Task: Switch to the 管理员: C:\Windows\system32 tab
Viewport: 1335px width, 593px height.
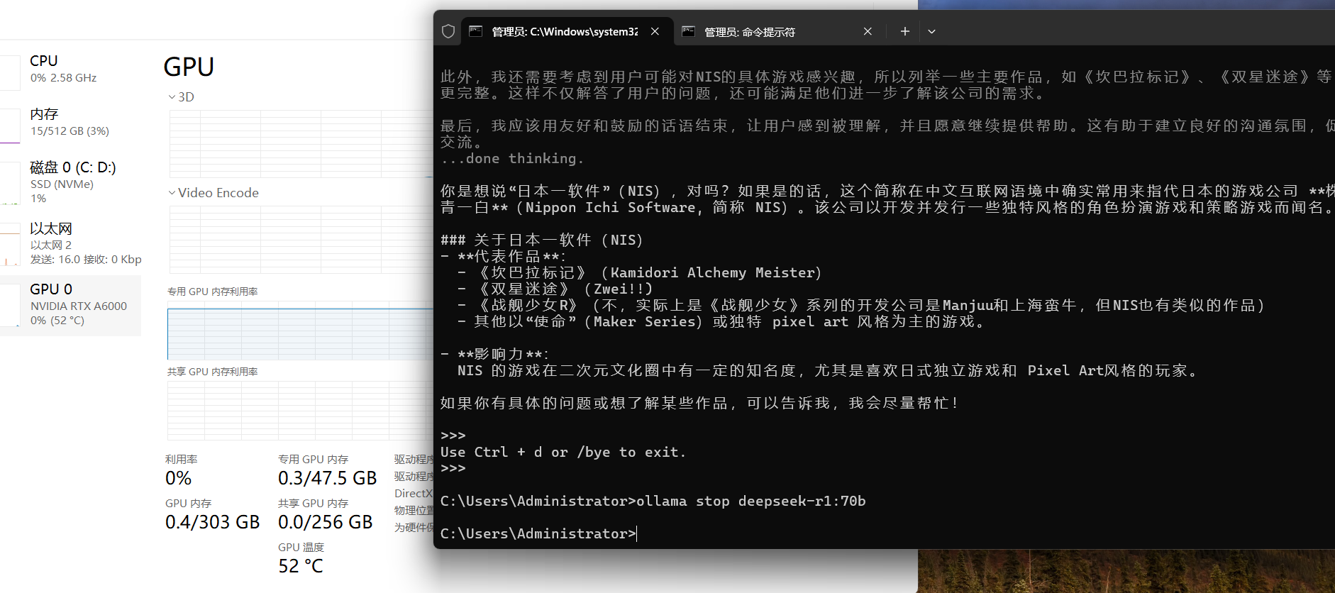Action: tap(567, 31)
